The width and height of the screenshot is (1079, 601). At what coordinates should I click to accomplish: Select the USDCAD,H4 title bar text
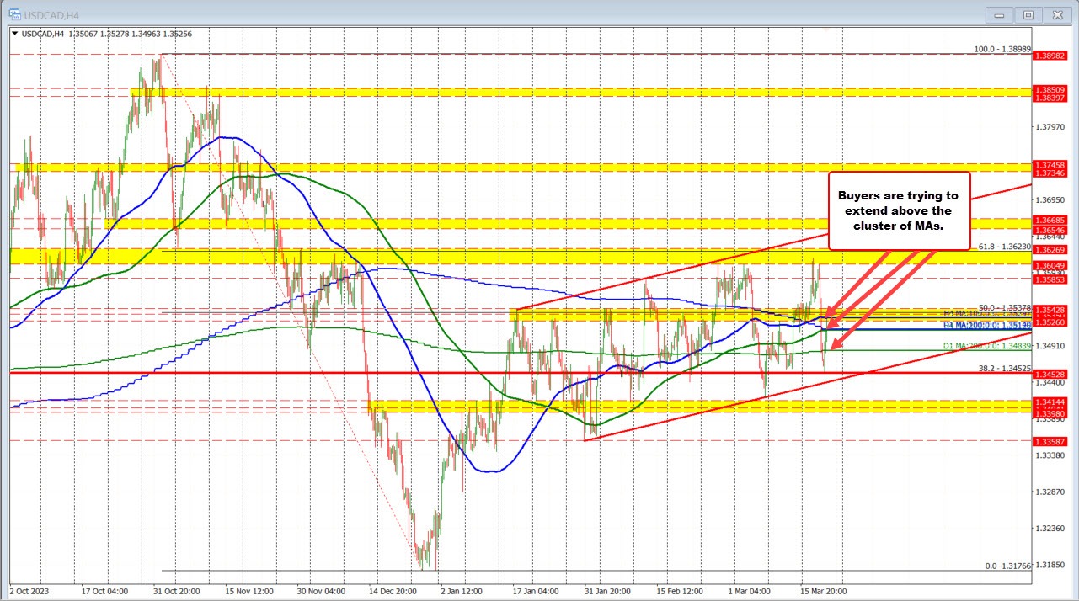pyautogui.click(x=51, y=14)
